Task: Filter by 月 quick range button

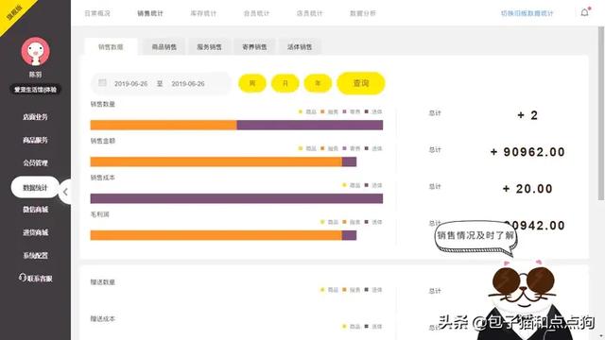Action: (285, 83)
